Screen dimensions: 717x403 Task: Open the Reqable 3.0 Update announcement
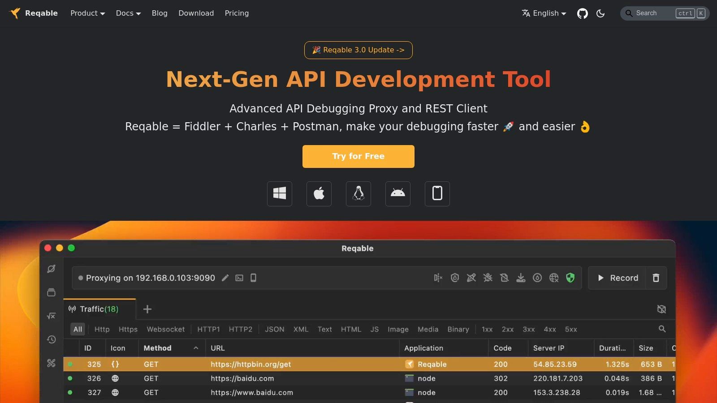tap(358, 50)
